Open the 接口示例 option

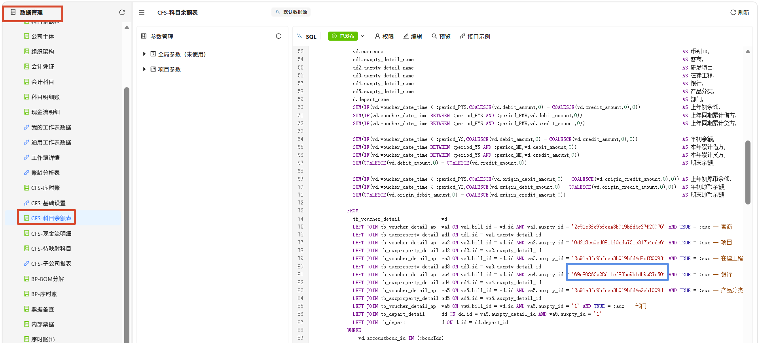[x=475, y=36]
